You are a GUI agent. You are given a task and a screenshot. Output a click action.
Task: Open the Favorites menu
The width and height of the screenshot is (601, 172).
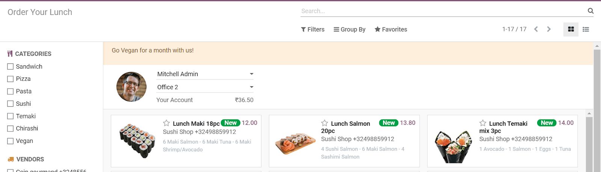(x=391, y=29)
